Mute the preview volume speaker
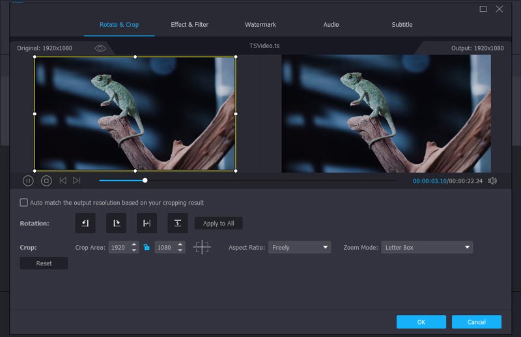The image size is (521, 337). point(492,181)
